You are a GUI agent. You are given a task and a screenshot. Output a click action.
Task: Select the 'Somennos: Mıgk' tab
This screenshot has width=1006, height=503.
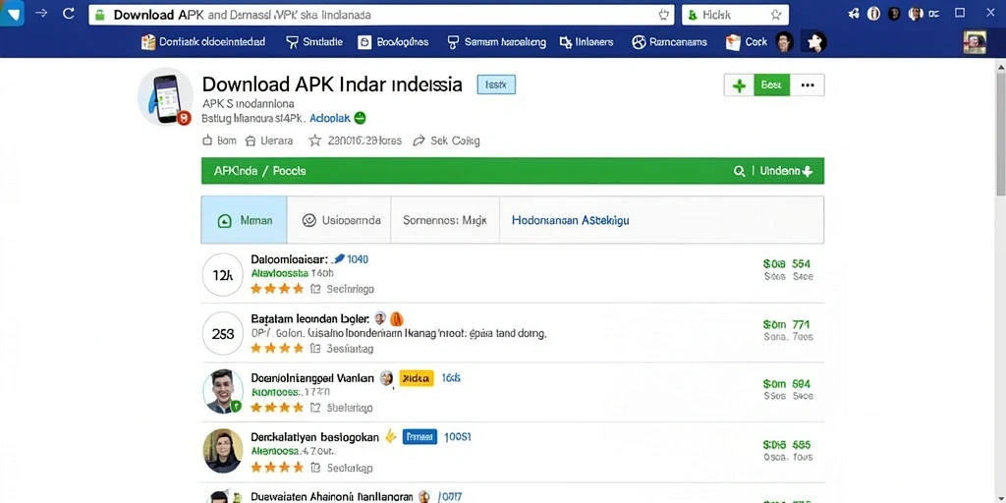click(x=445, y=220)
